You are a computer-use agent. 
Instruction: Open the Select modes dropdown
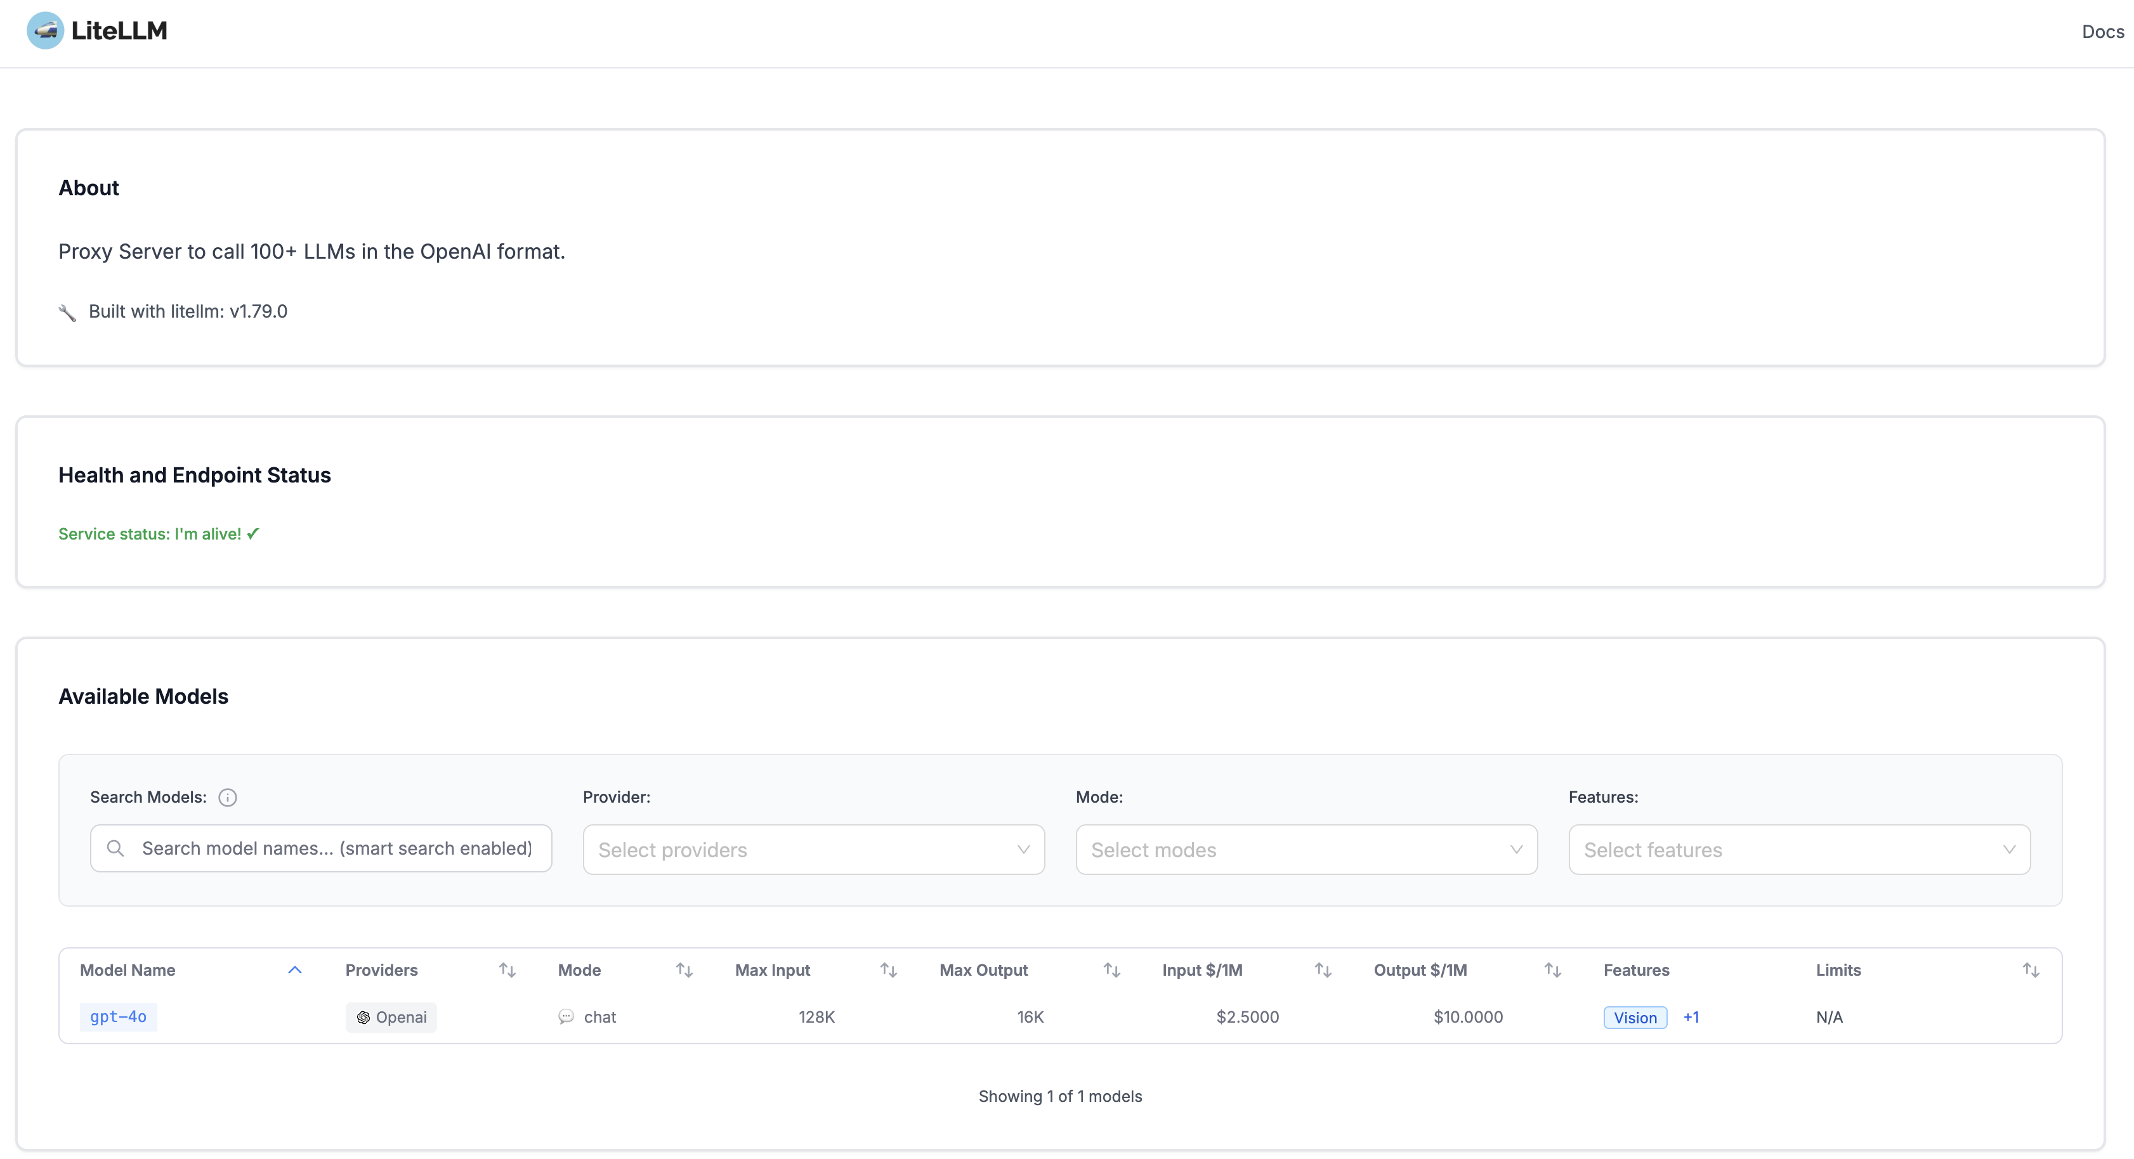1306,850
